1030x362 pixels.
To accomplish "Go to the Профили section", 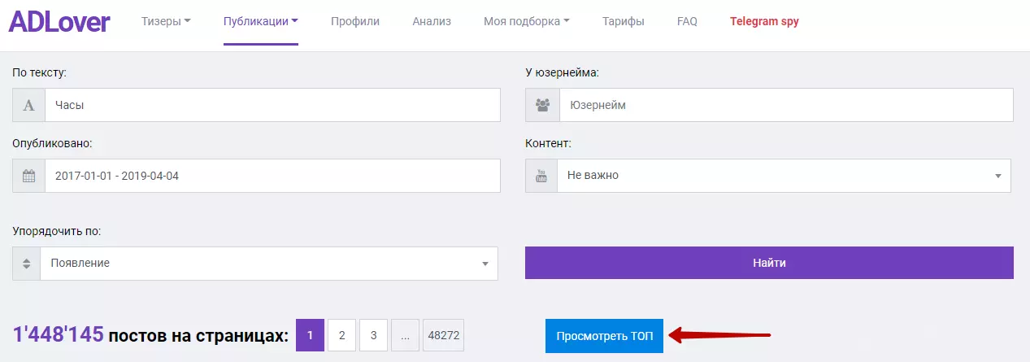I will 355,22.
